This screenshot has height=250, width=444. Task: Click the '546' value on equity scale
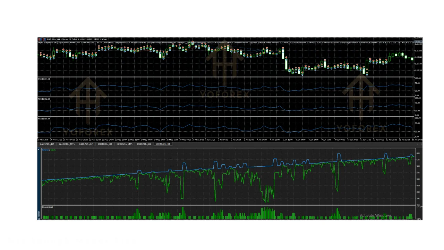[x=418, y=173]
